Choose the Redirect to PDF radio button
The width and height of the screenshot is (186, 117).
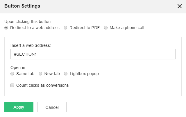pyautogui.click(x=66, y=28)
